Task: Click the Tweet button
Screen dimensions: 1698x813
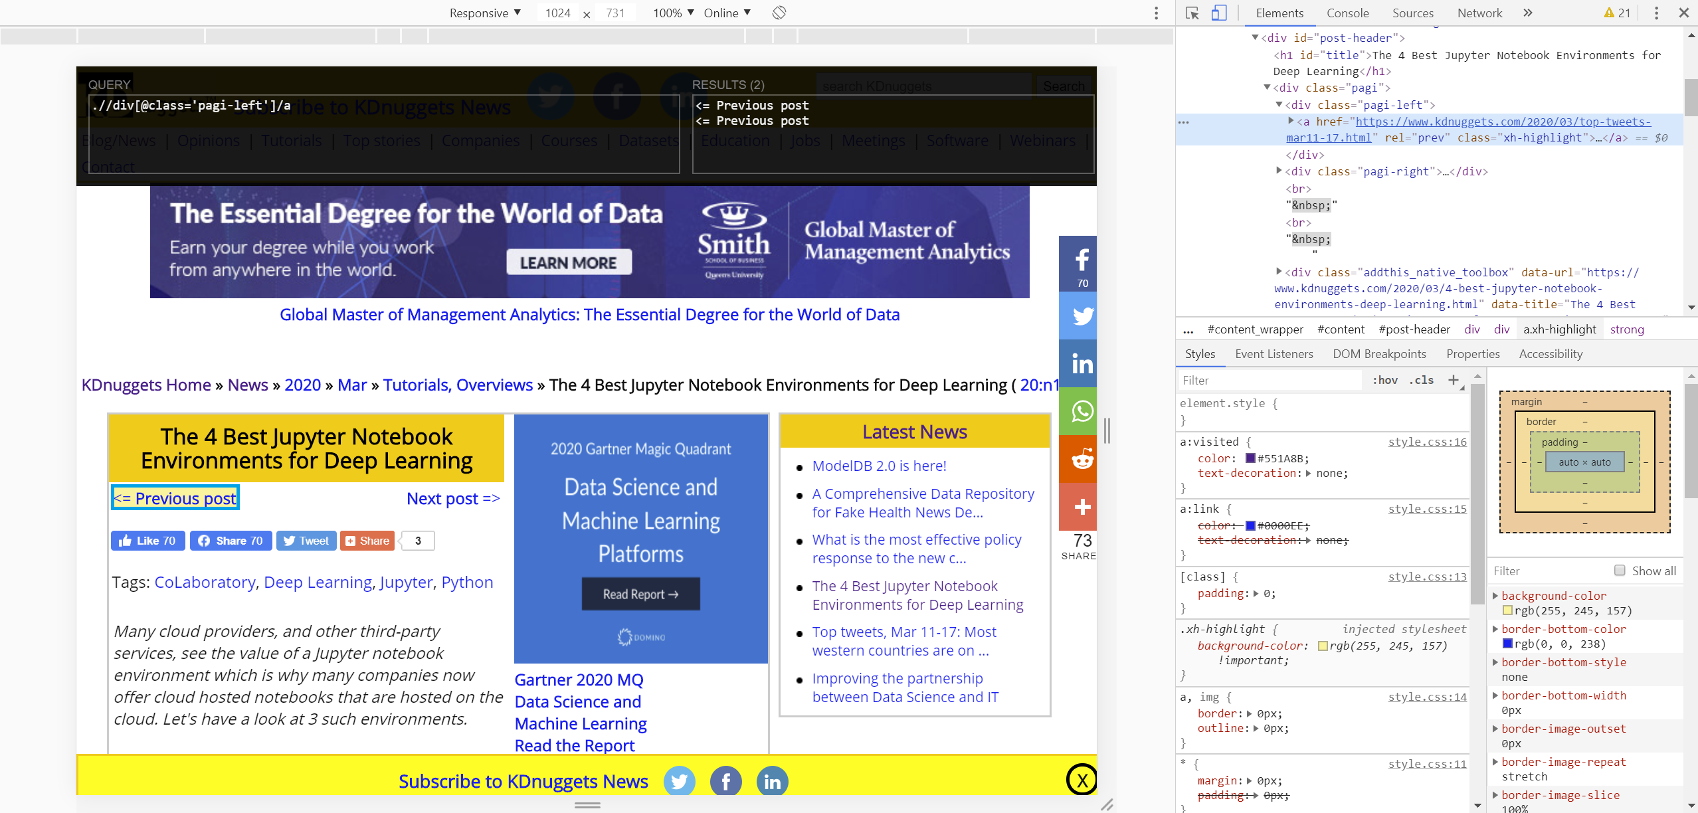Action: click(306, 541)
